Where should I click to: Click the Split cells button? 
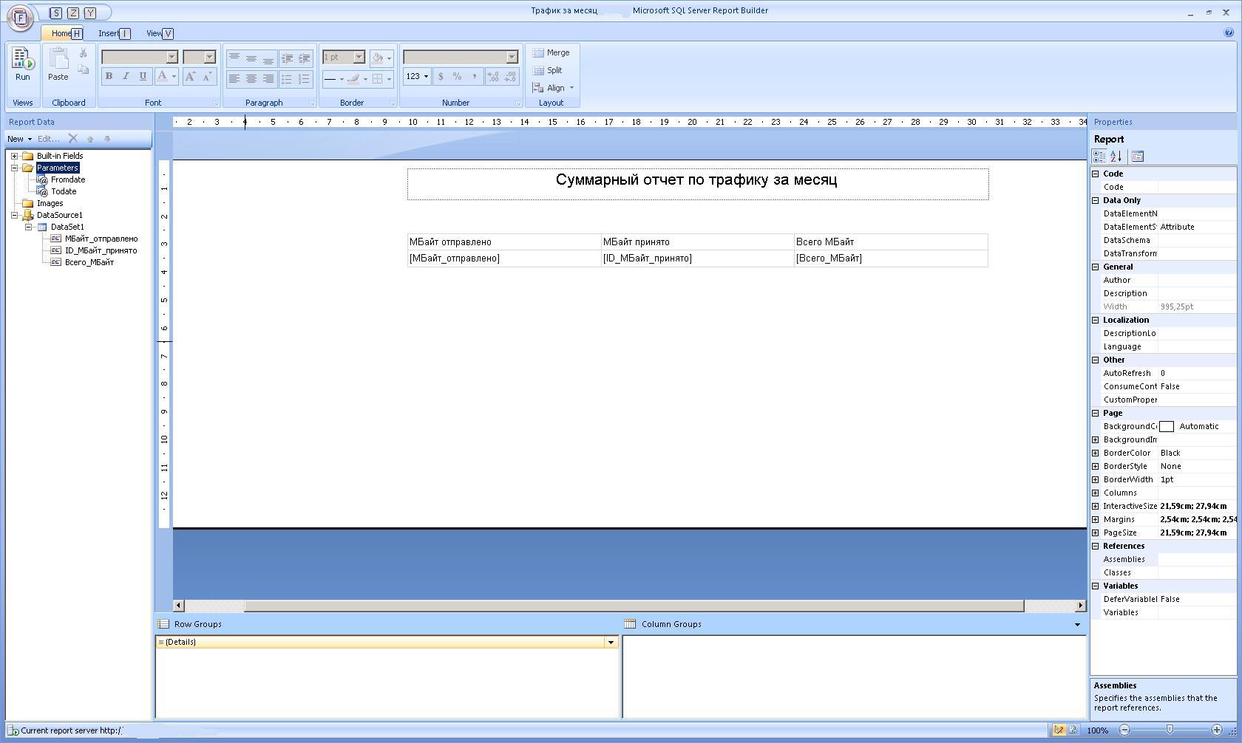pyautogui.click(x=548, y=70)
